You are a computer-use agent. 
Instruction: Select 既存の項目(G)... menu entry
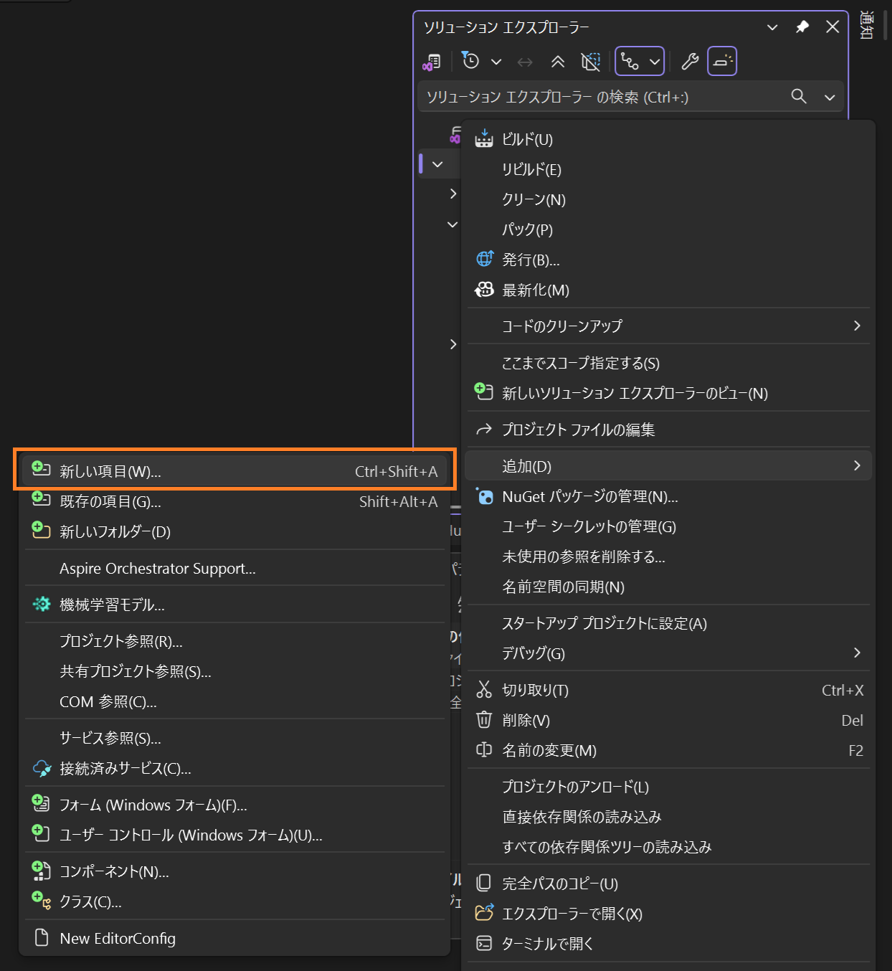pos(234,501)
